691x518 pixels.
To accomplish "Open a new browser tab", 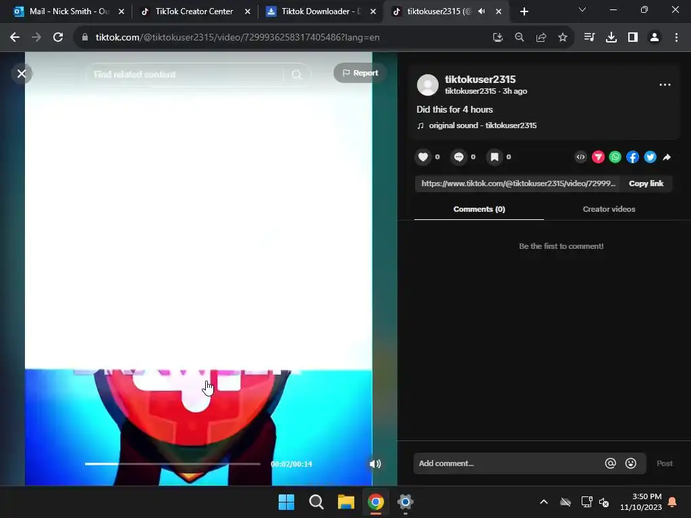I will pyautogui.click(x=524, y=12).
